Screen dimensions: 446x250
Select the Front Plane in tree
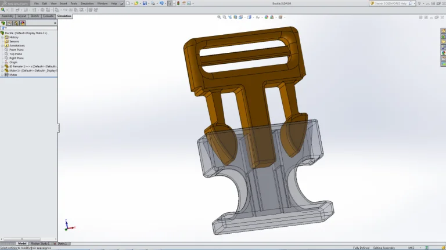click(x=16, y=49)
